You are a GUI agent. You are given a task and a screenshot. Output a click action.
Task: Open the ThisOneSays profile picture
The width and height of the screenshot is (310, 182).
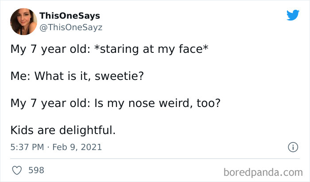tap(23, 21)
